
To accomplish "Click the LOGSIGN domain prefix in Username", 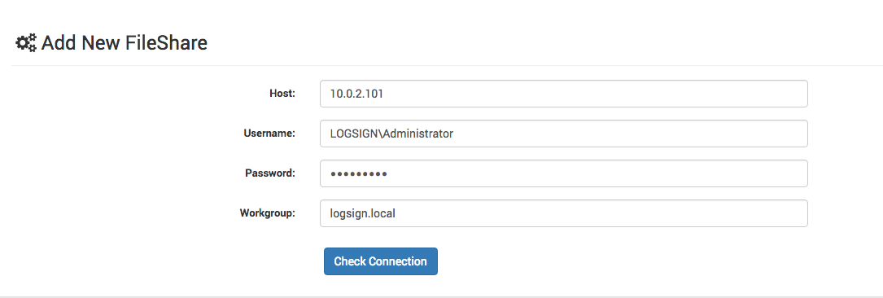I will tap(355, 134).
